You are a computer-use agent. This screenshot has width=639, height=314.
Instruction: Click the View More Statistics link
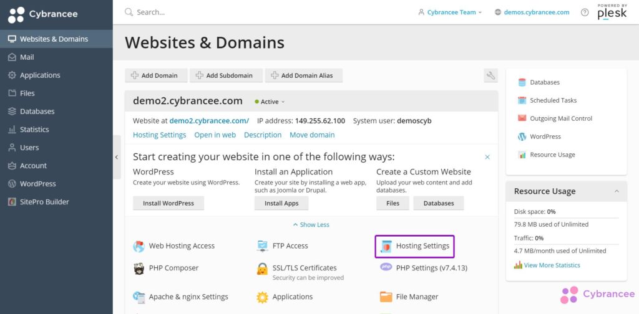552,265
